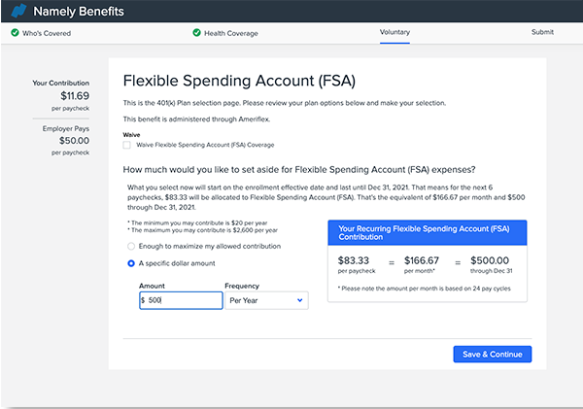This screenshot has width=583, height=409.
Task: Check the Waive FSA Coverage checkbox
Action: coord(127,145)
